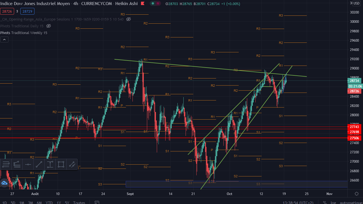Select the parallel channel drawing tool
The image size is (363, 204).
click(72, 164)
